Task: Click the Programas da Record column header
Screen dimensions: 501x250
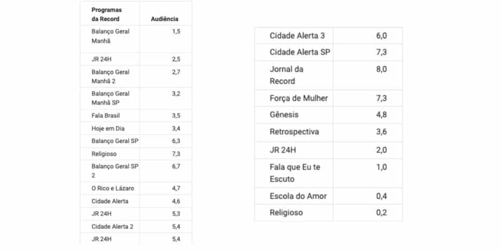Action: (109, 13)
